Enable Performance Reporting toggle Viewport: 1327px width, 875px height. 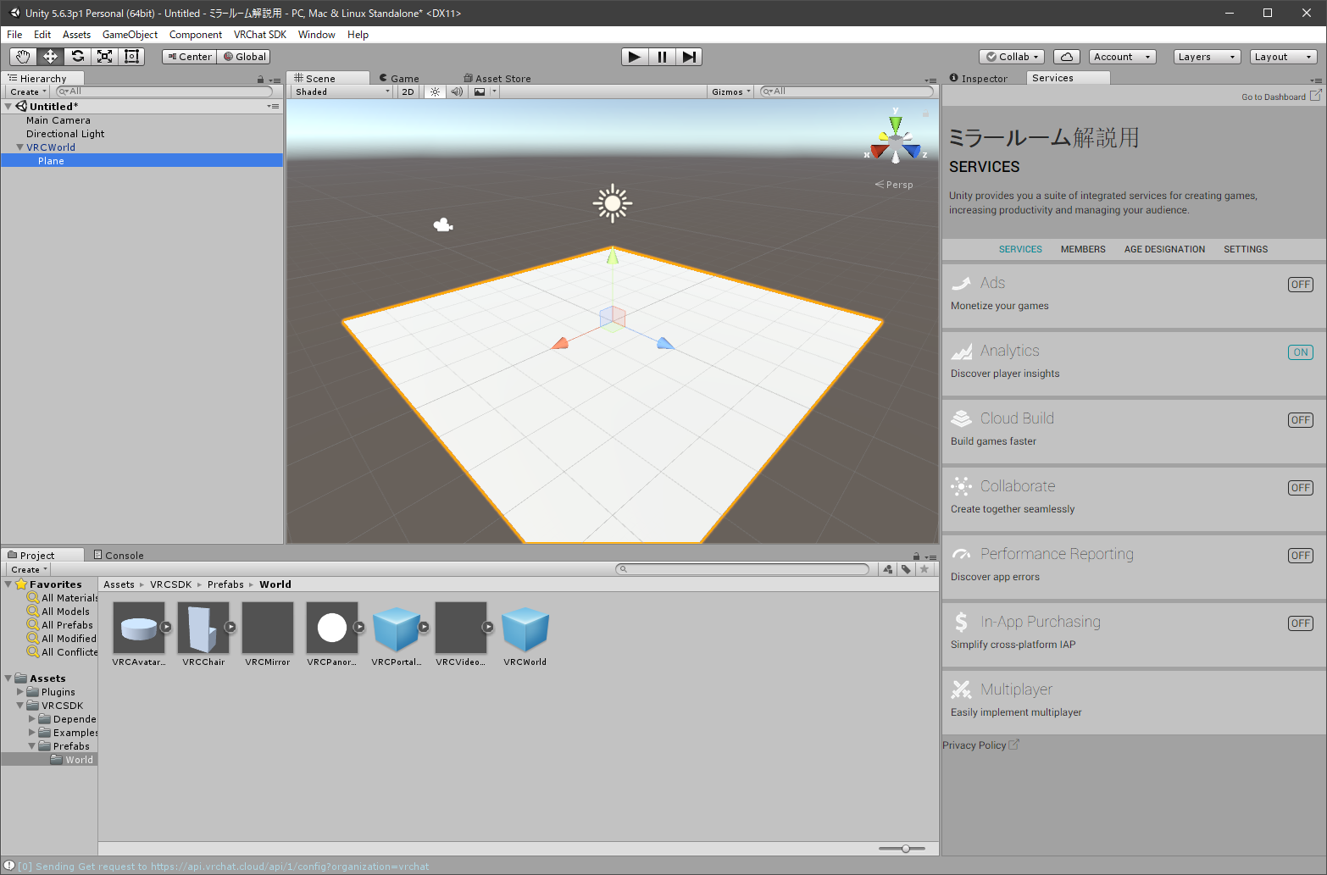(x=1301, y=556)
